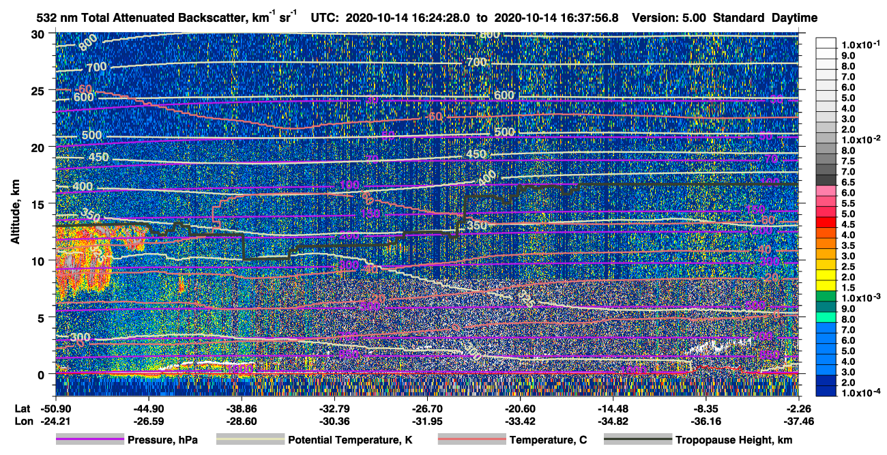Click the white colorbar swatch beside 1.0x10-1
The width and height of the screenshot is (887, 455).
[826, 42]
